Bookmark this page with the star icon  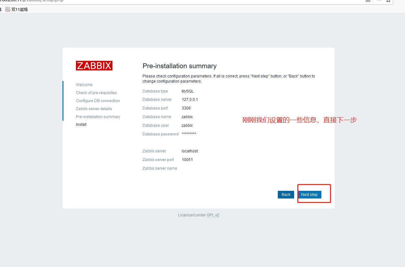point(388,1)
